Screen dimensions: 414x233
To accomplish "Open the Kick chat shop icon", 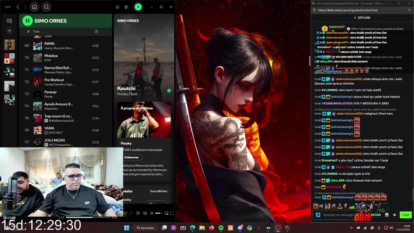I will click(x=387, y=215).
